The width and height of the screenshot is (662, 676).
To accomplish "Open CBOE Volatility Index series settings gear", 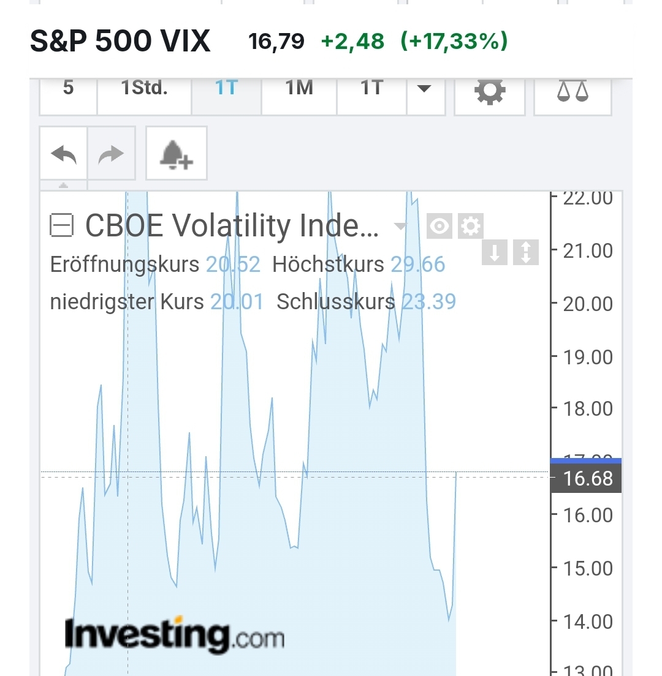I will (471, 226).
